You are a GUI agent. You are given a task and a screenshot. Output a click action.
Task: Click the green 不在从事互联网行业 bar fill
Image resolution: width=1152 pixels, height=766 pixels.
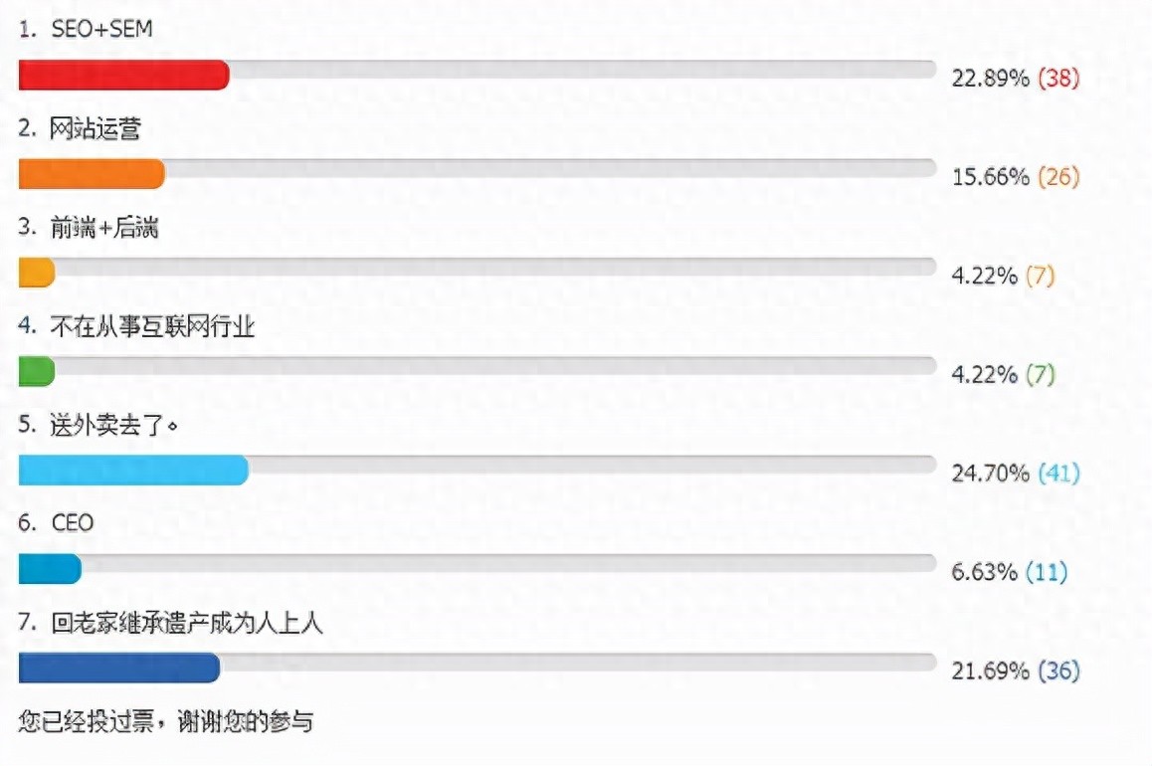pyautogui.click(x=37, y=371)
